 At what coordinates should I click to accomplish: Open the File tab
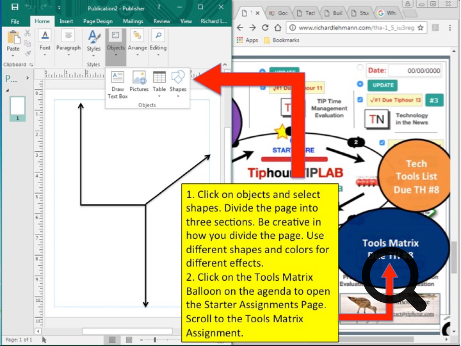pyautogui.click(x=15, y=21)
